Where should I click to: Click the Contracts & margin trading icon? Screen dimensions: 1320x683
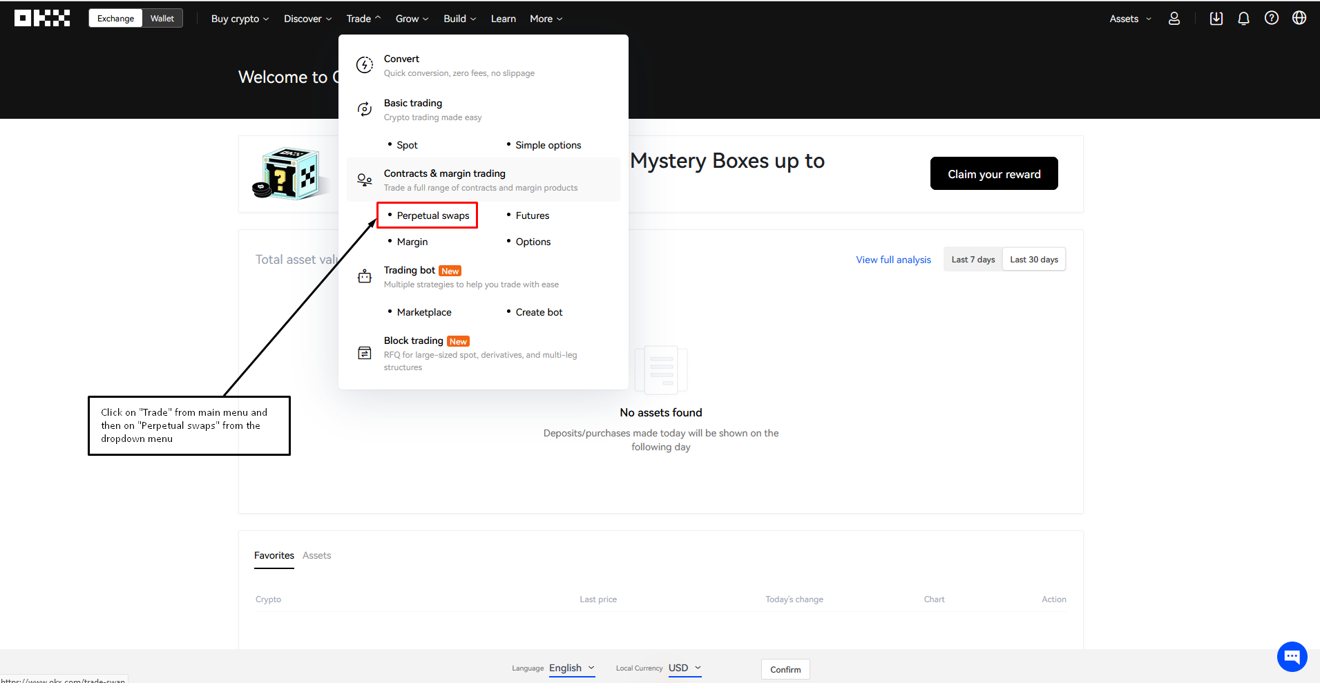coord(365,180)
